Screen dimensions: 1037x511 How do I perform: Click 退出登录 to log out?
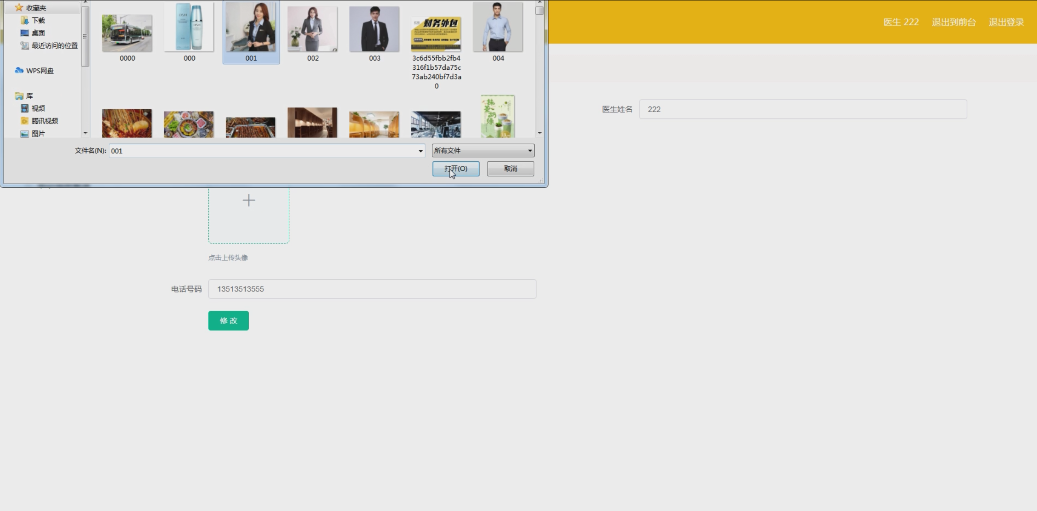(x=1006, y=22)
